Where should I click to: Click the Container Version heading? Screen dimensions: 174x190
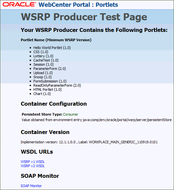coord(45,132)
